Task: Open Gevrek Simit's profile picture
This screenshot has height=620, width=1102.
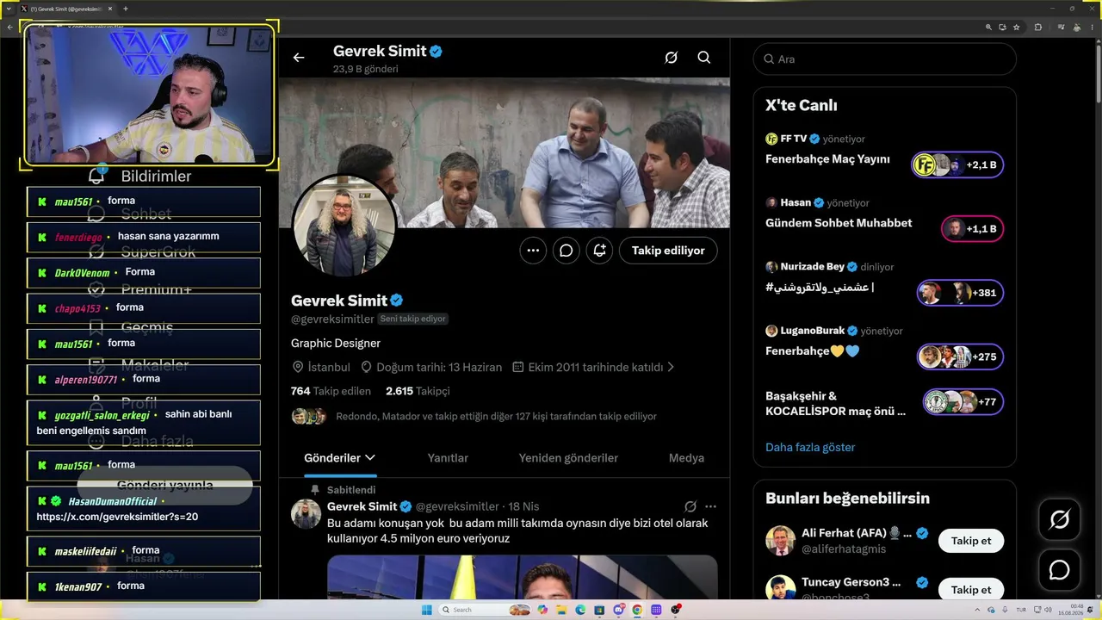Action: [x=344, y=225]
